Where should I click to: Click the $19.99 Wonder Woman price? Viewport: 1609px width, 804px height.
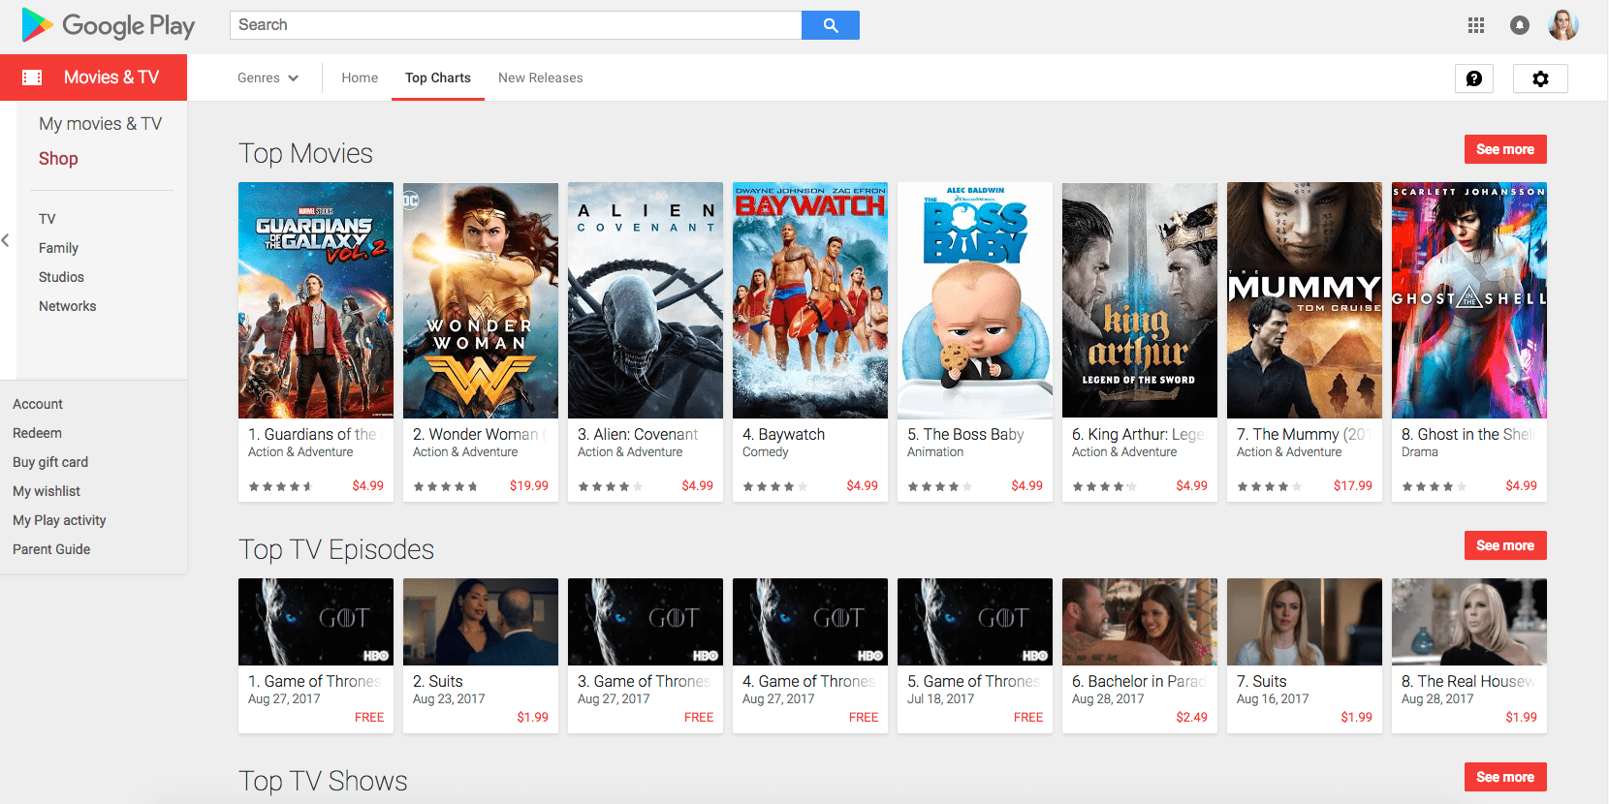(x=529, y=485)
